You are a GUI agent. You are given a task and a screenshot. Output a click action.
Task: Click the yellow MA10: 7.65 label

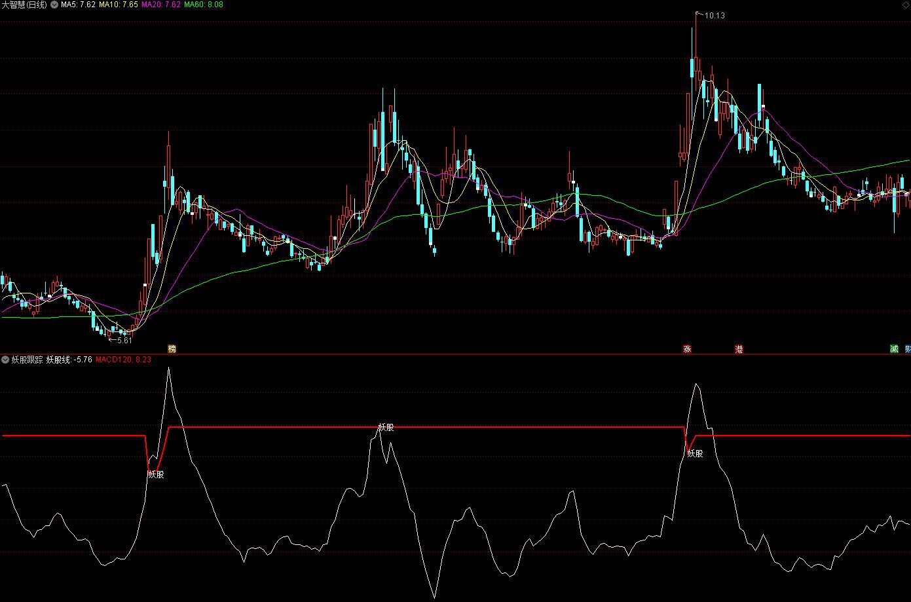tap(119, 5)
